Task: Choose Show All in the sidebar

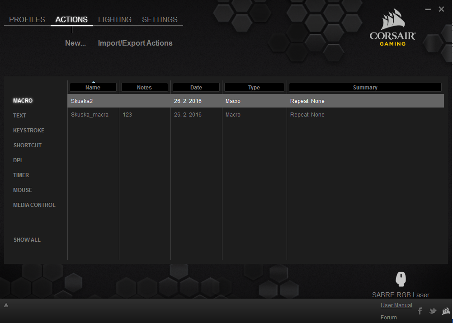Action: point(27,240)
